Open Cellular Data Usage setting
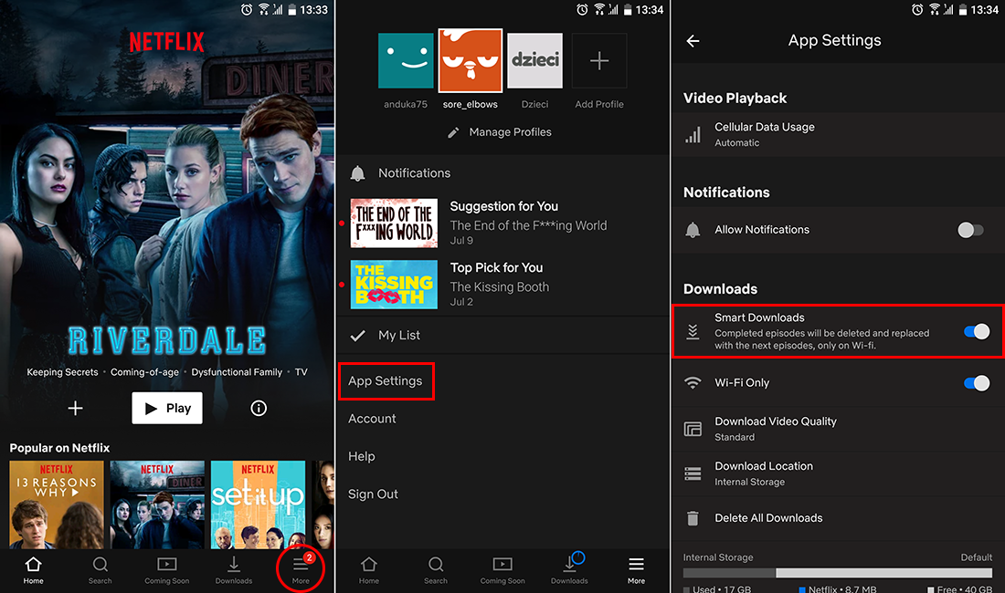The height and width of the screenshot is (593, 1005). (838, 134)
